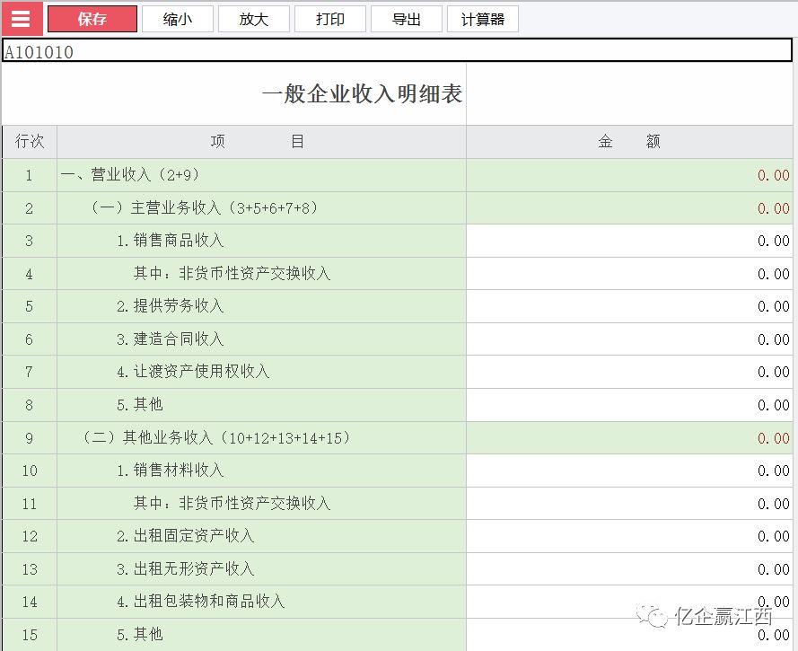Open the 计算器 calculator
Image resolution: width=798 pixels, height=651 pixels.
pos(483,19)
